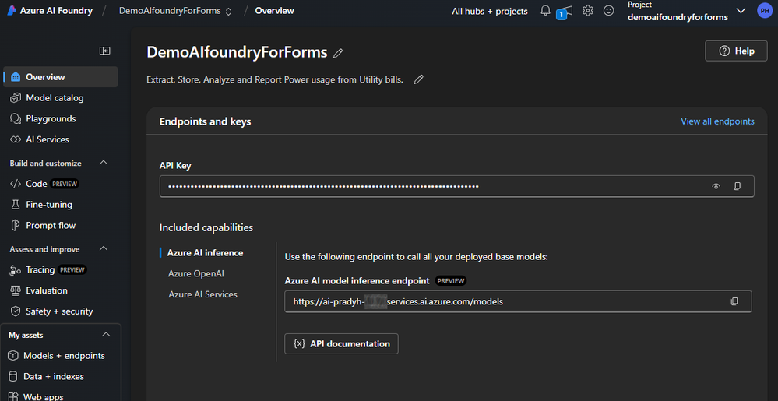
Task: Click the Overview breadcrumb
Action: coord(274,10)
